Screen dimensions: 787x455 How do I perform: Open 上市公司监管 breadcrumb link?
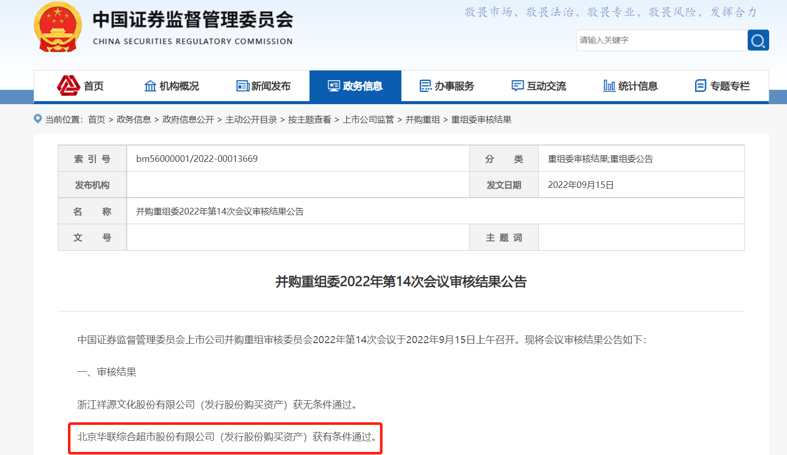click(x=368, y=119)
